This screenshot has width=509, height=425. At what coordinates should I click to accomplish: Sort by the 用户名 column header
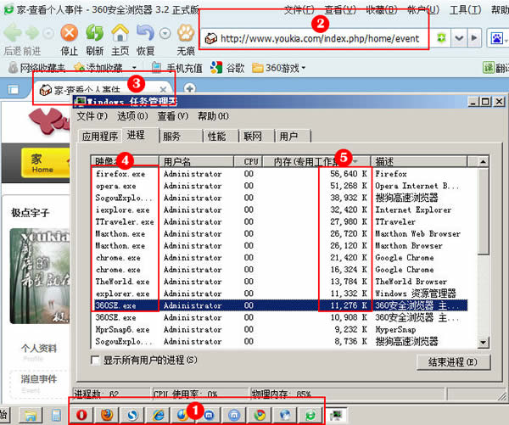(x=197, y=161)
